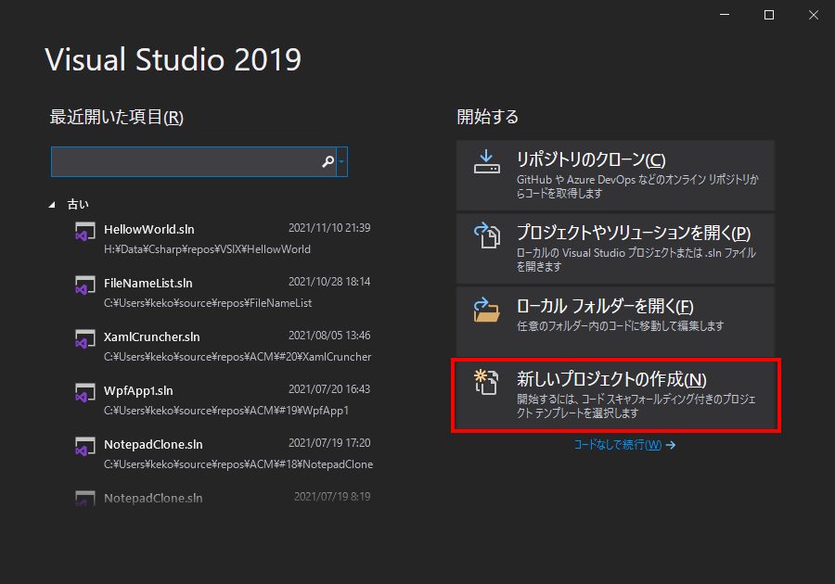Click the date 2021/08/05 13:46
Viewport: 835px width, 584px height.
point(329,335)
